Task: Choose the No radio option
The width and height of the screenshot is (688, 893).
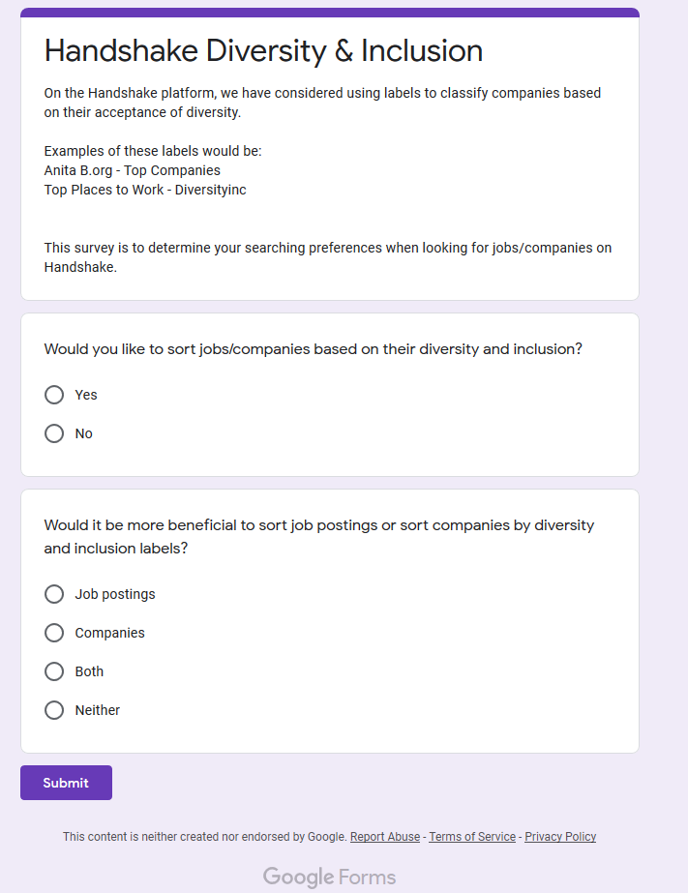Action: (x=54, y=433)
